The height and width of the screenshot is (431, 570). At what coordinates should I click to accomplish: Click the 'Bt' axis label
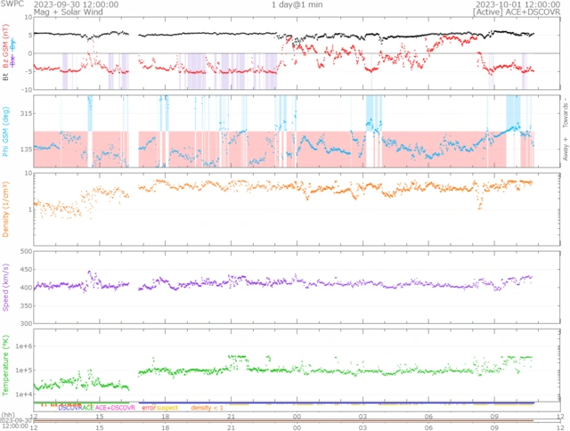[5, 77]
